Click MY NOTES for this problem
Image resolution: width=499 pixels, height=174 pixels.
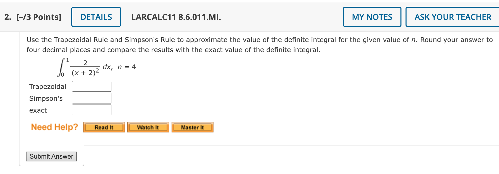click(x=372, y=17)
